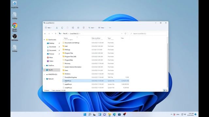Sort by Date modified column header
Image resolution: width=209 pixels, height=117 pixels.
(x=96, y=38)
